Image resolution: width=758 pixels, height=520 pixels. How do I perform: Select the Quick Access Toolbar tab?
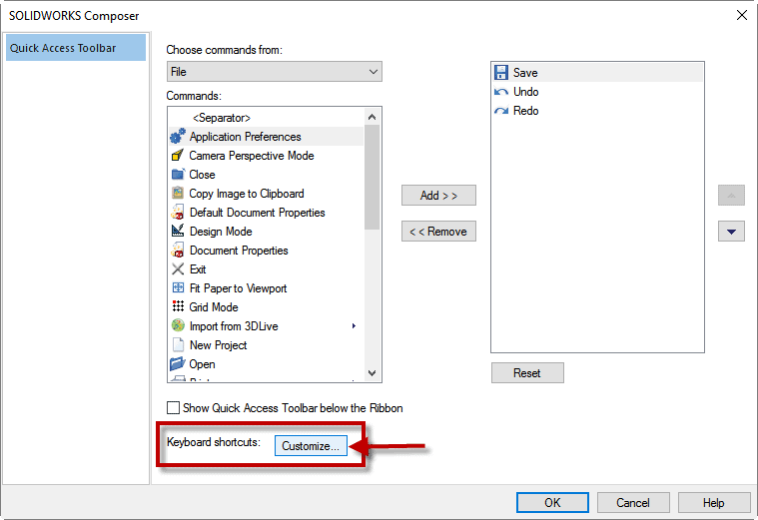tap(76, 47)
